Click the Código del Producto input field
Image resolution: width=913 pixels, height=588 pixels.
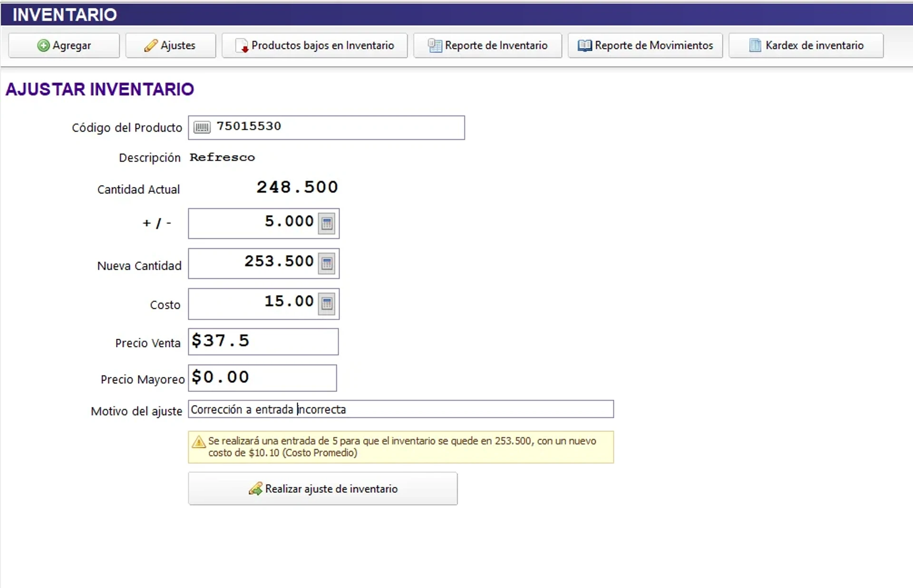(x=338, y=127)
